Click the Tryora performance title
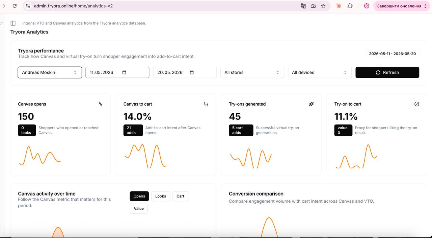Image resolution: width=432 pixels, height=238 pixels. coord(41,51)
